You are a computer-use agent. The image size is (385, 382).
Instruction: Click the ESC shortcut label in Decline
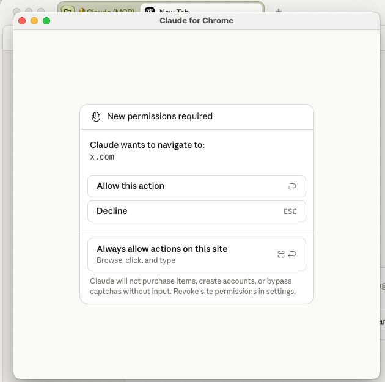pyautogui.click(x=290, y=211)
